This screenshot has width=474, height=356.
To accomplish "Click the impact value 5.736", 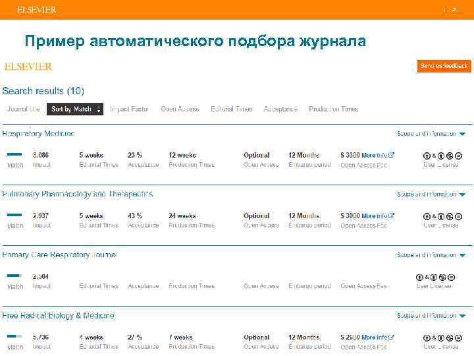I will 41,338.
